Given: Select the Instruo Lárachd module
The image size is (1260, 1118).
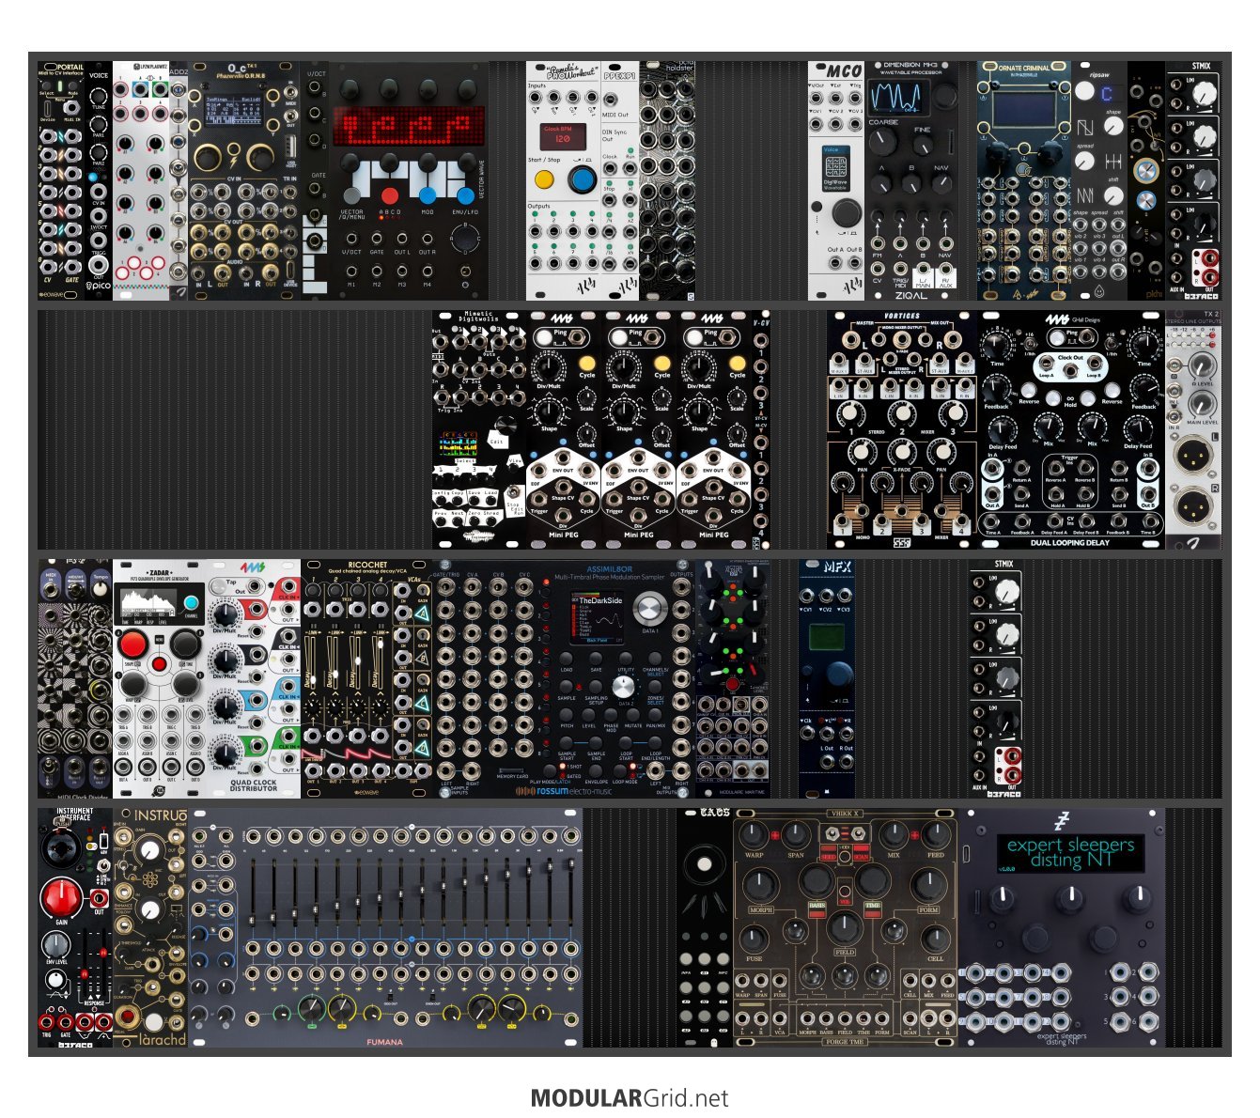Looking at the screenshot, I should [150, 927].
